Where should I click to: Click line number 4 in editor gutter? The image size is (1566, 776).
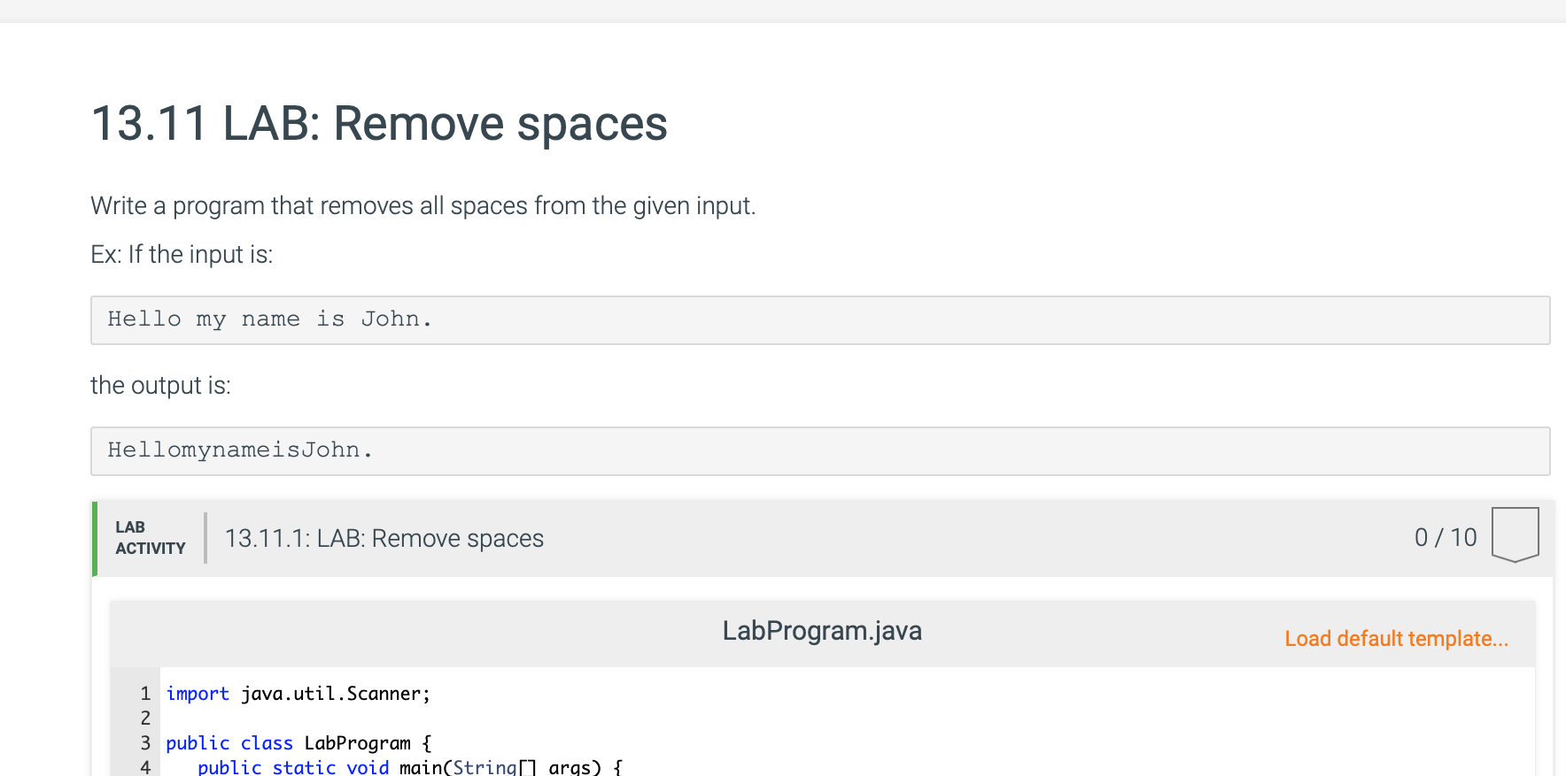(x=145, y=767)
